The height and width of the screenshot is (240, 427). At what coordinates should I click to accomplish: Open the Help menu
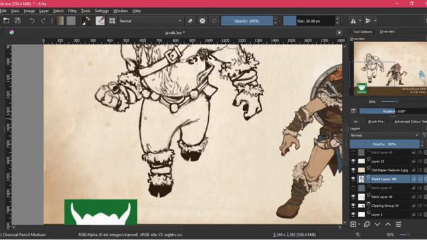pos(136,11)
